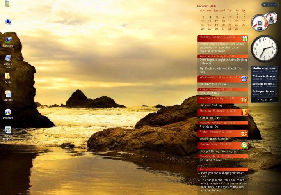This screenshot has width=281, height=195.
Task: Click the gift icon on Lincoln's Birthday
Action: tap(244, 100)
